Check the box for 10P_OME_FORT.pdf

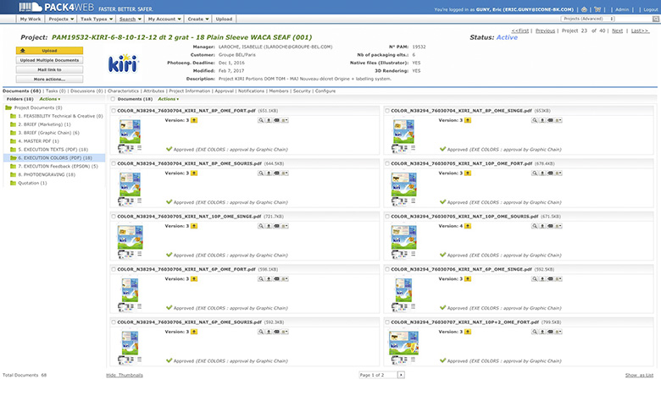click(x=387, y=163)
